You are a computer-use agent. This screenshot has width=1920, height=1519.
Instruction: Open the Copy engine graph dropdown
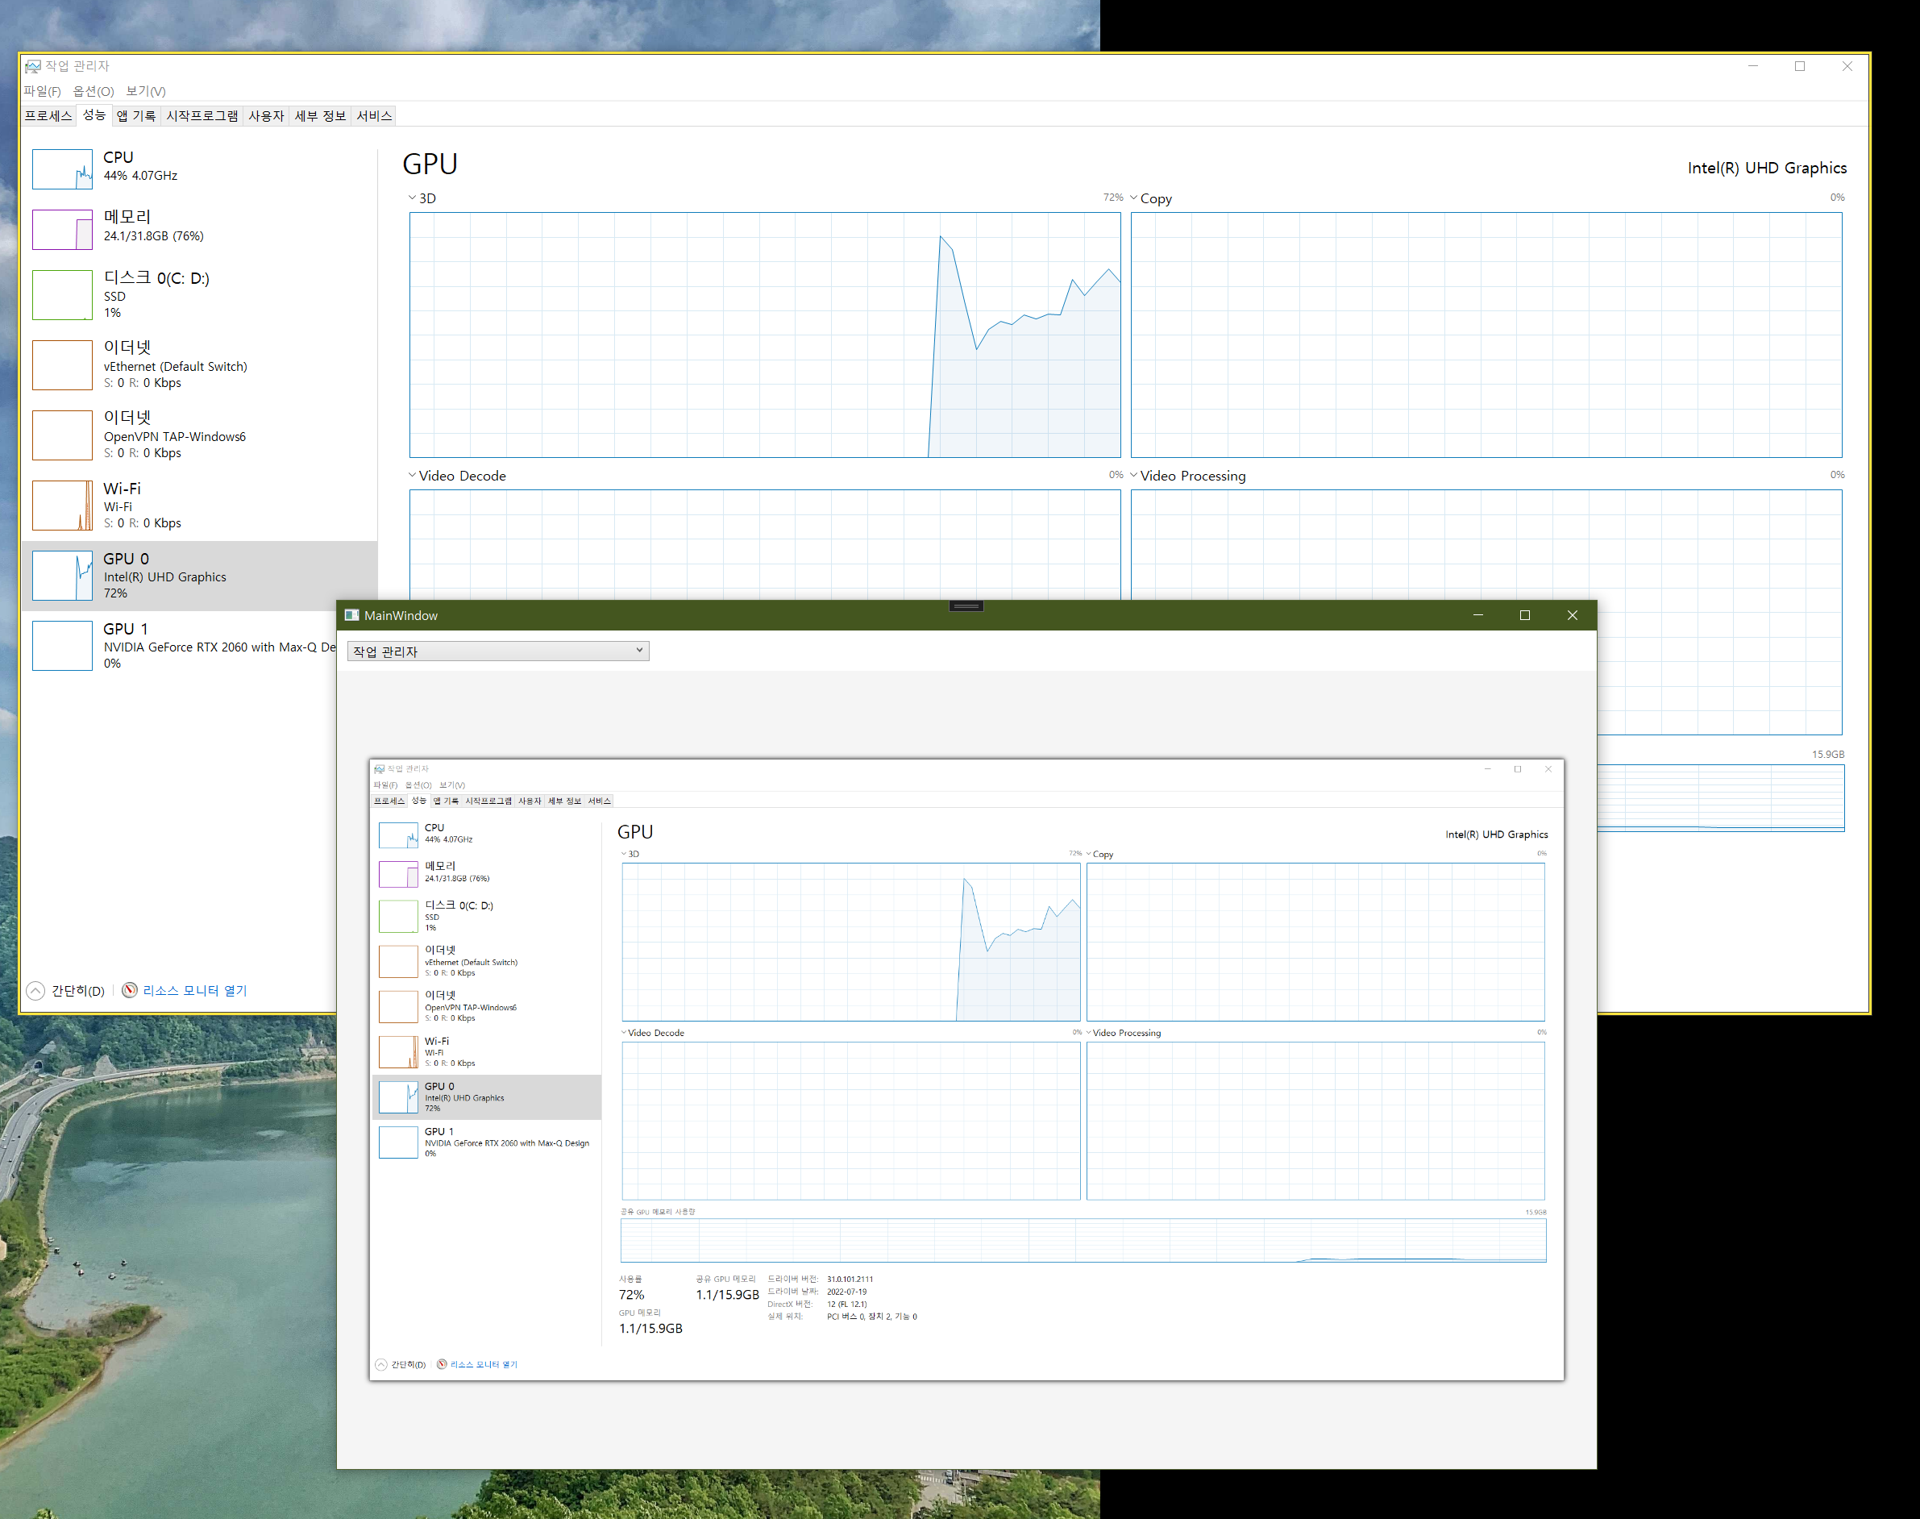tap(1134, 198)
